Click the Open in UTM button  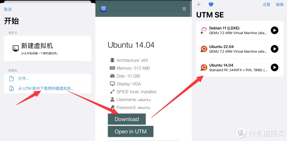coord(131,131)
